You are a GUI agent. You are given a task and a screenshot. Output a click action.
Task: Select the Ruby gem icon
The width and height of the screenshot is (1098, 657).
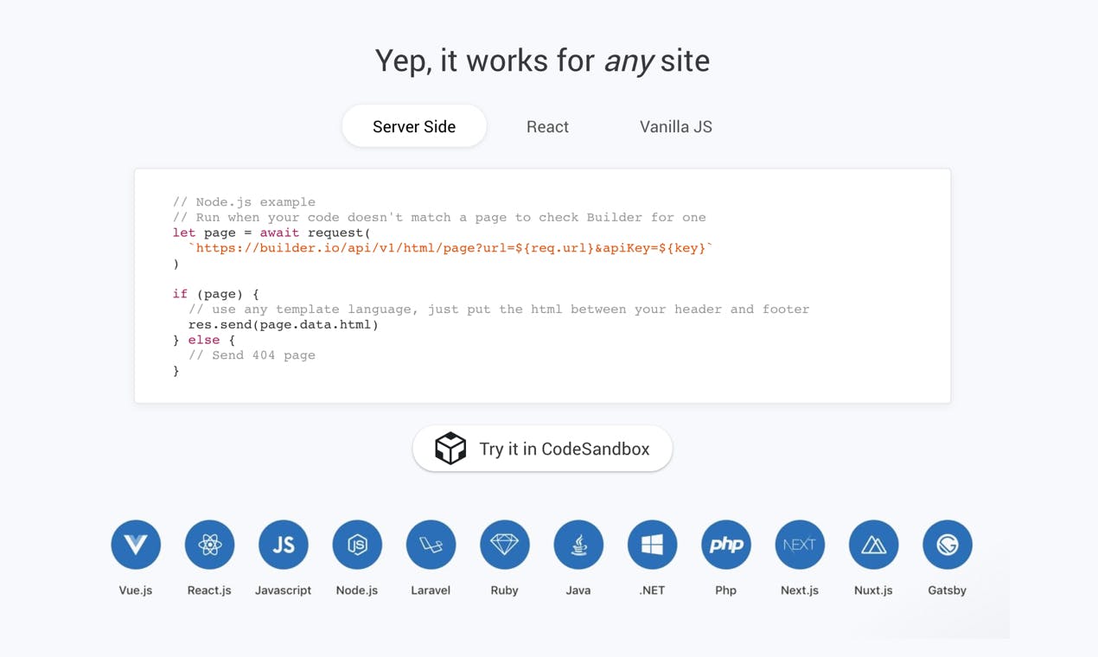505,545
